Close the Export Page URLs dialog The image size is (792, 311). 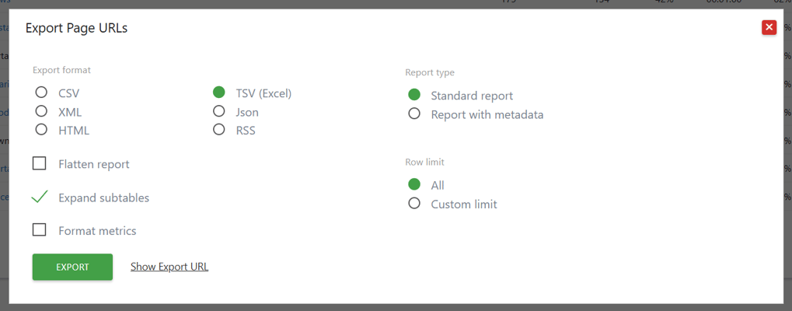pyautogui.click(x=769, y=27)
